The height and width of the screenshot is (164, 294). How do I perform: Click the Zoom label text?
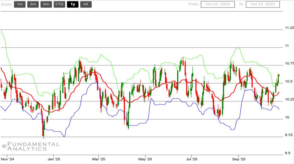click(x=6, y=4)
